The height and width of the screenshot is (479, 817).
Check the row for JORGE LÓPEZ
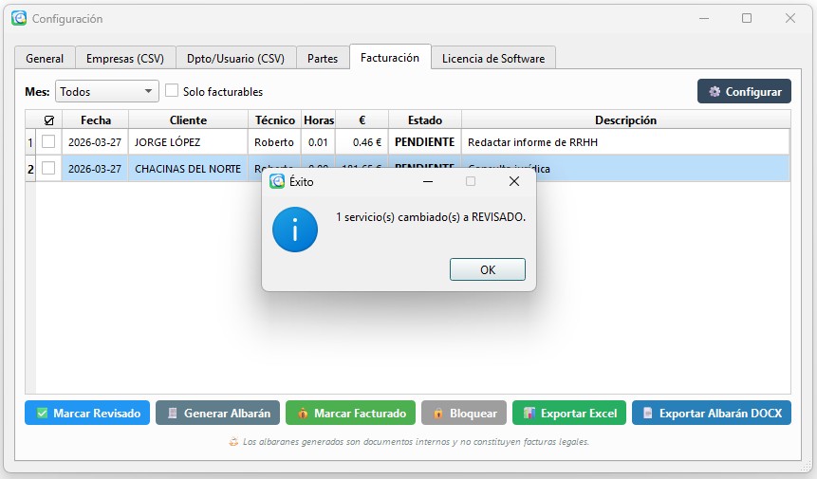point(48,142)
